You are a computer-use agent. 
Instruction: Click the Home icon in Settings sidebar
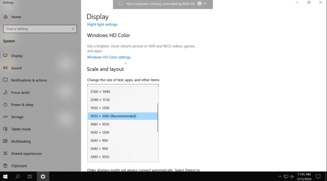coord(5,17)
